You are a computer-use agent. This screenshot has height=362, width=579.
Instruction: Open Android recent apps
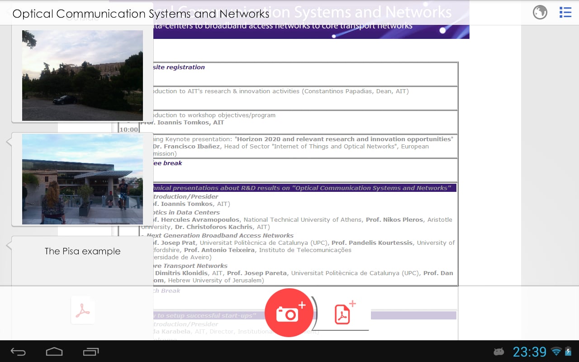[90, 352]
